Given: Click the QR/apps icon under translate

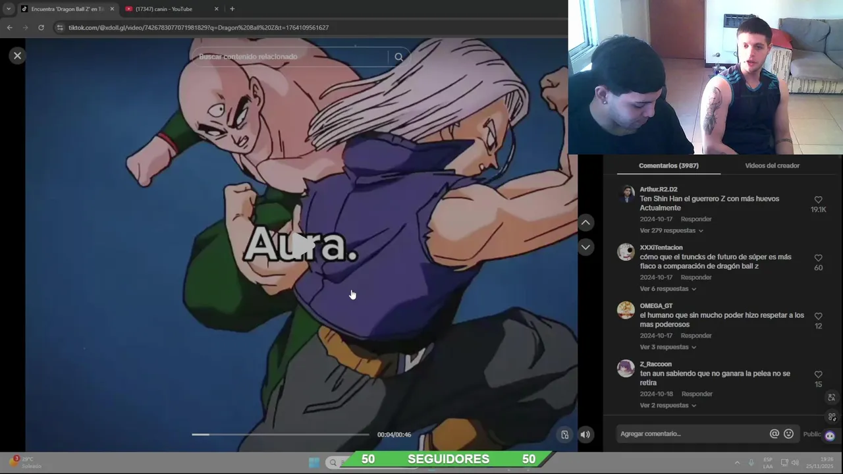Looking at the screenshot, I should pyautogui.click(x=831, y=417).
